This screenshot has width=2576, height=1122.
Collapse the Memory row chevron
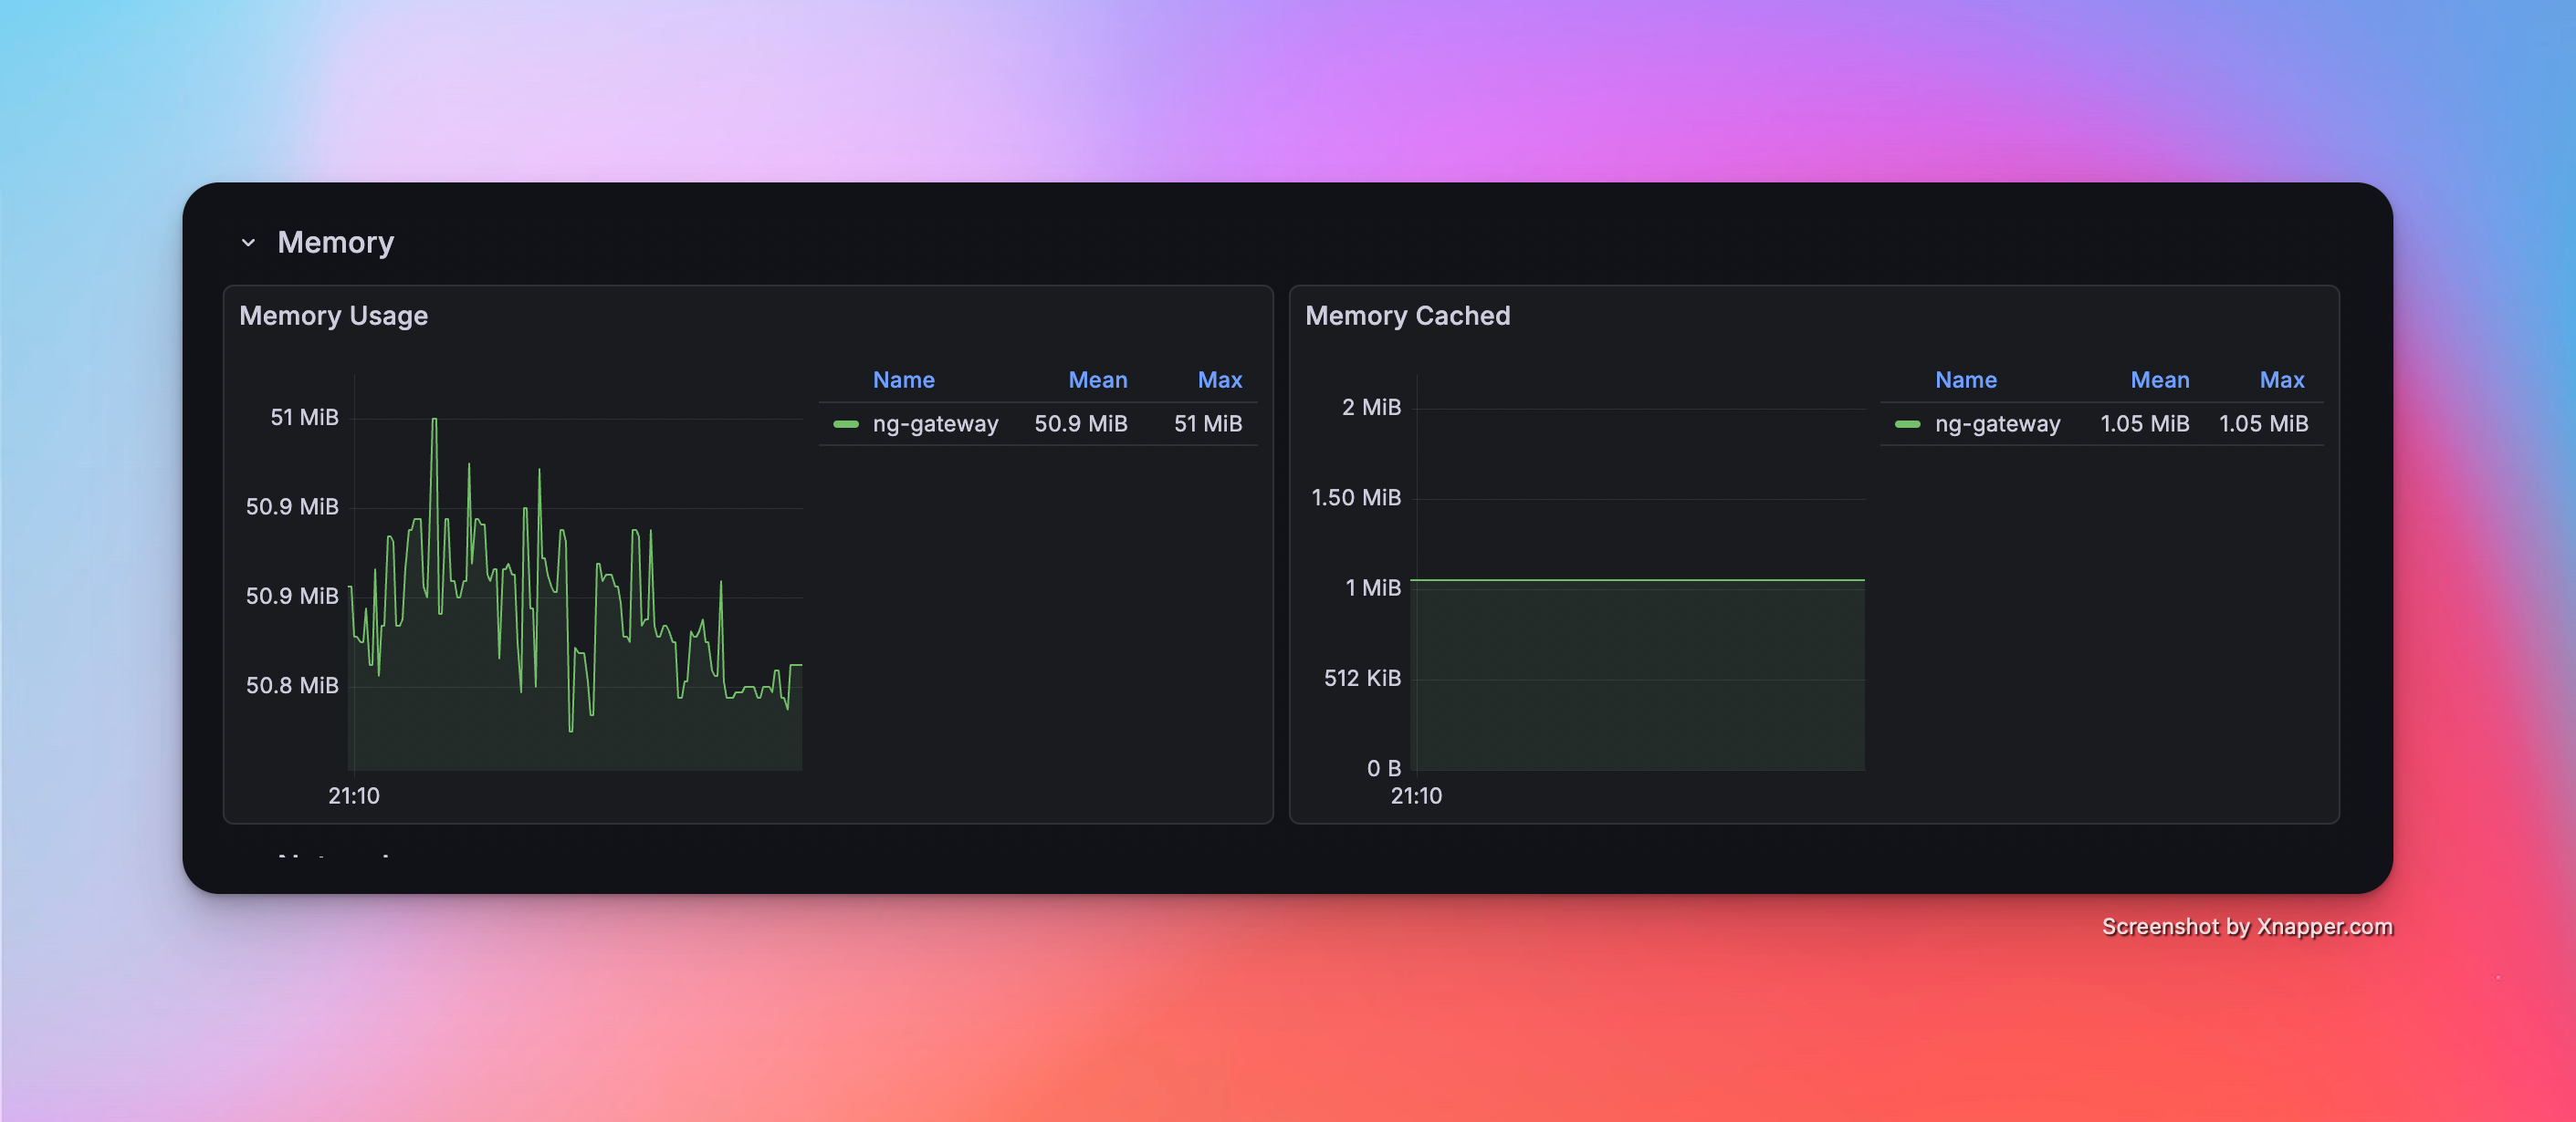(x=248, y=243)
